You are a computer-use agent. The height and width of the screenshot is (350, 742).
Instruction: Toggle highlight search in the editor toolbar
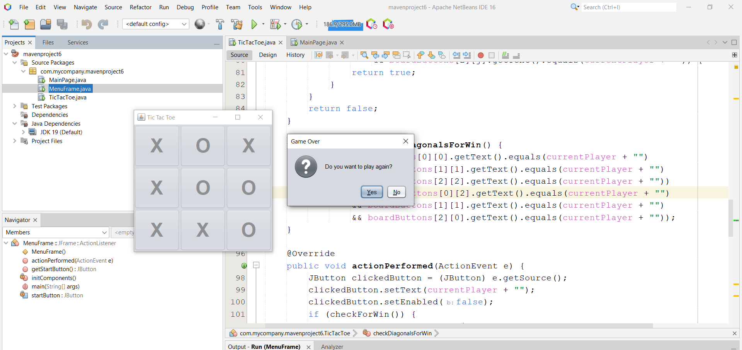[397, 55]
